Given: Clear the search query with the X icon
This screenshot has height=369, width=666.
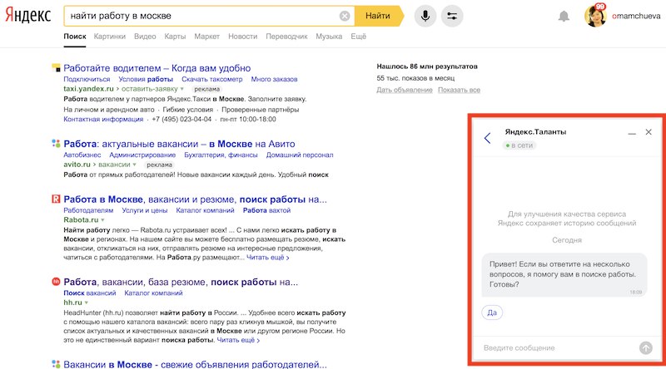Looking at the screenshot, I should [345, 16].
